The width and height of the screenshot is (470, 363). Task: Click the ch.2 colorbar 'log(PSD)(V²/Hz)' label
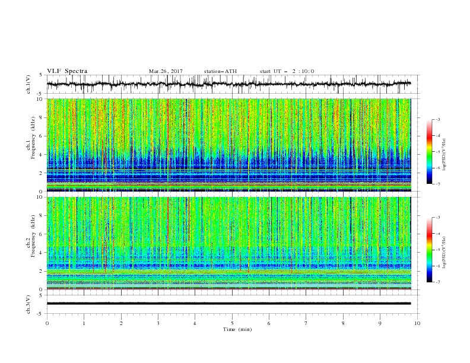(x=444, y=253)
